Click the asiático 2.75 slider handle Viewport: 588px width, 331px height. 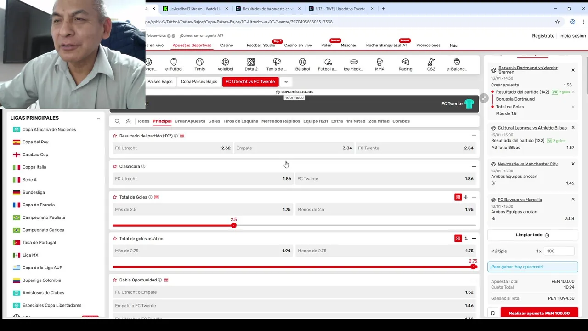(x=473, y=267)
